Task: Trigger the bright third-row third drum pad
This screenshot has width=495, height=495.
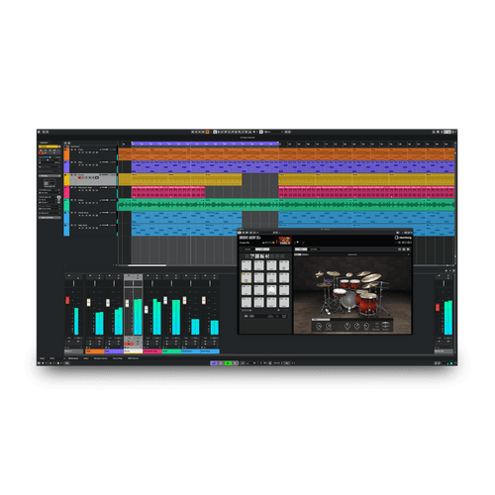Action: point(271,290)
